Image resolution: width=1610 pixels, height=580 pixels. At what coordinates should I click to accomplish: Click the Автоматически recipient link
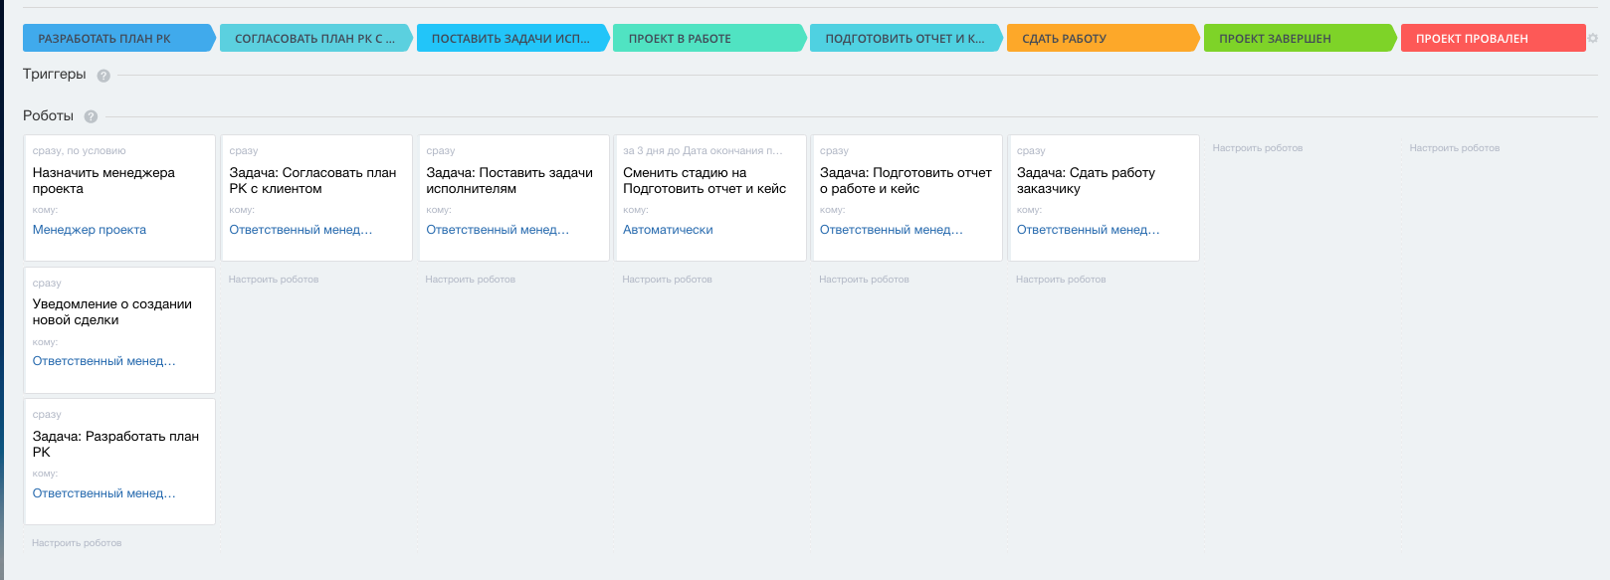click(668, 230)
